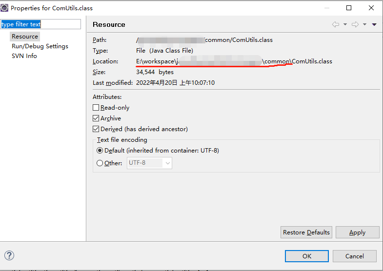Confirm with the OK button
The height and width of the screenshot is (271, 383).
point(307,256)
